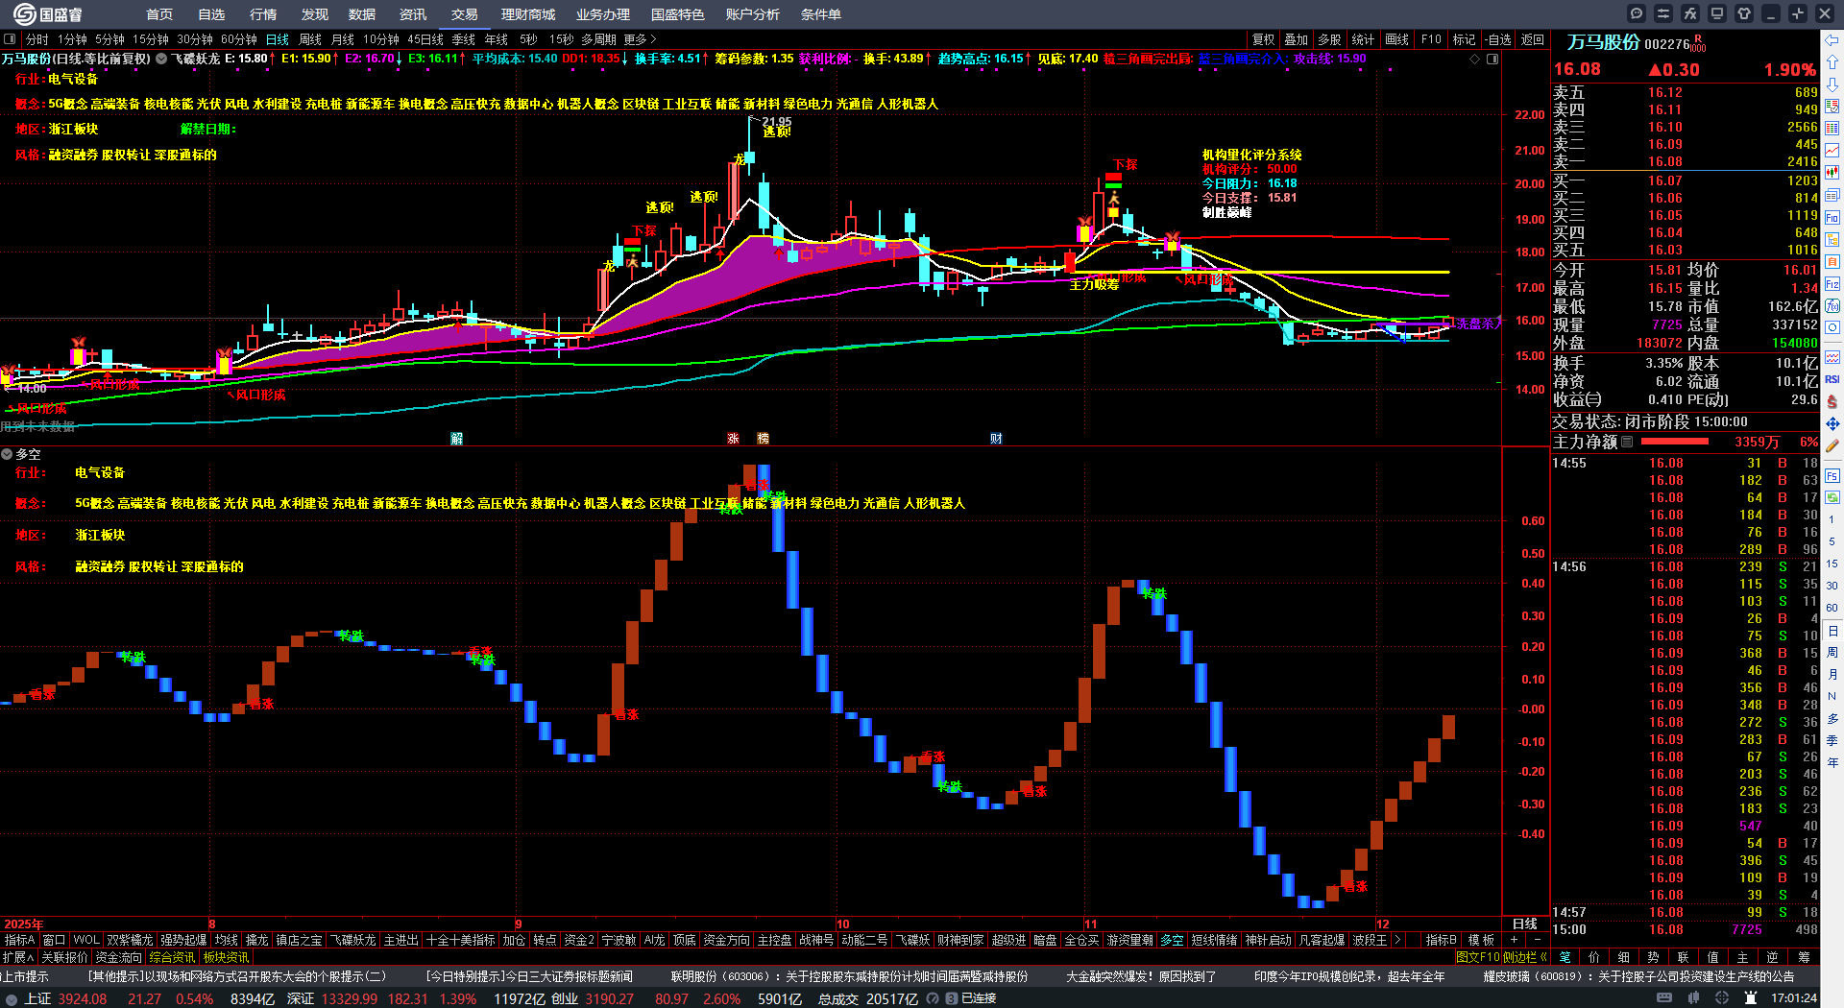Open the 国盛特色 menu

click(678, 14)
